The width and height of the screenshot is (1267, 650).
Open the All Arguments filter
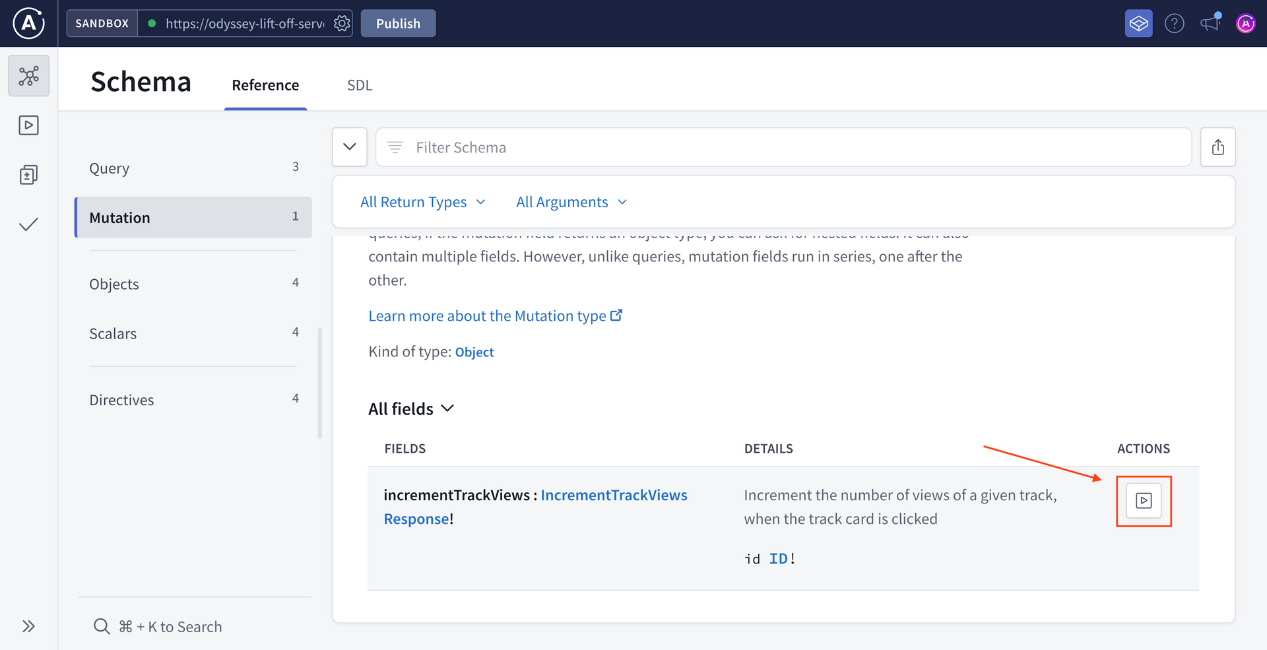click(570, 202)
